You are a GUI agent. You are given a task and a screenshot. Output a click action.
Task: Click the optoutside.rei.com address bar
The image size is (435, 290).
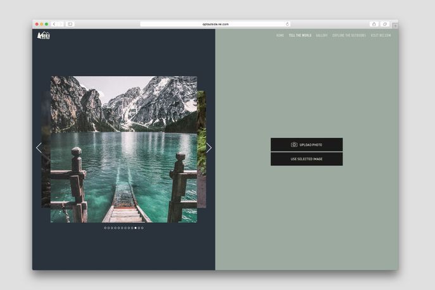point(215,24)
